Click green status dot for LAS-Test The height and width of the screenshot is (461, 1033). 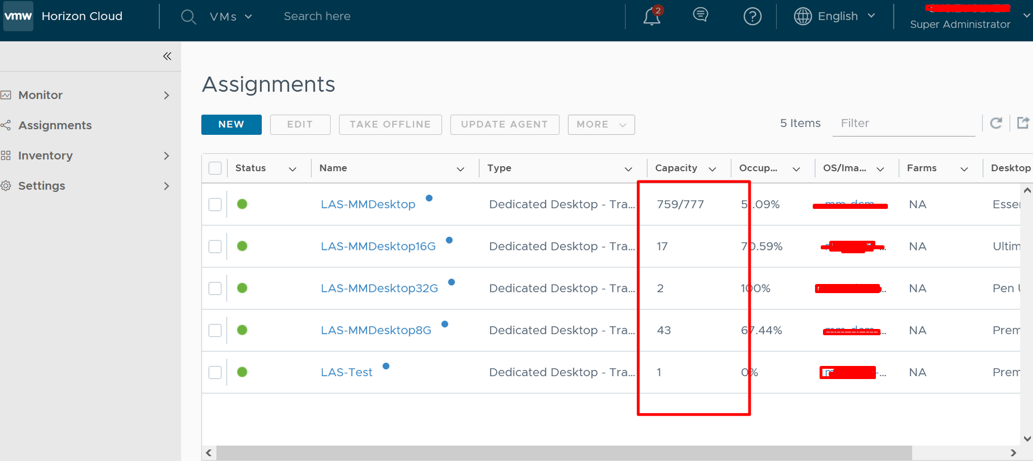point(242,372)
